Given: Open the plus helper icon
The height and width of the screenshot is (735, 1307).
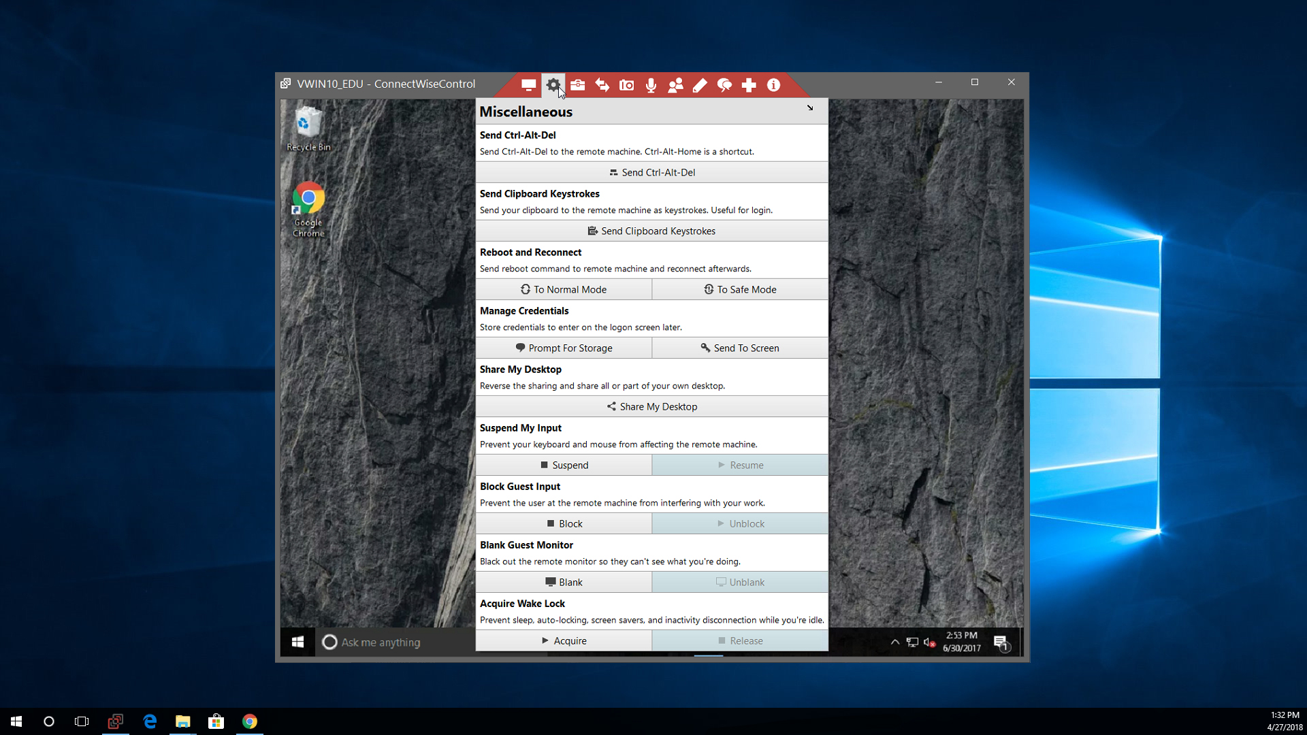Looking at the screenshot, I should pos(749,85).
